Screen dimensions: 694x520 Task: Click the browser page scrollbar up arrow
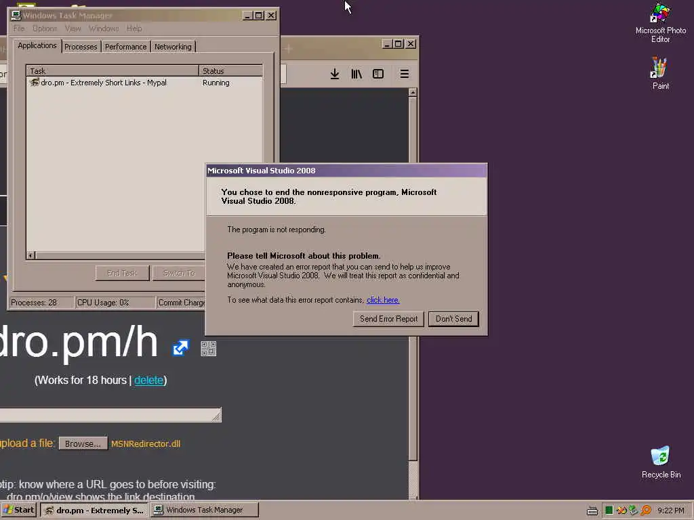tap(413, 92)
